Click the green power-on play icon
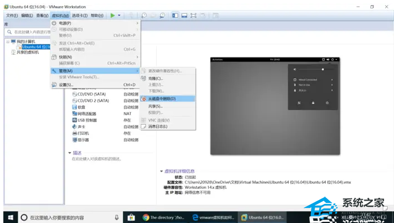 tap(113, 16)
